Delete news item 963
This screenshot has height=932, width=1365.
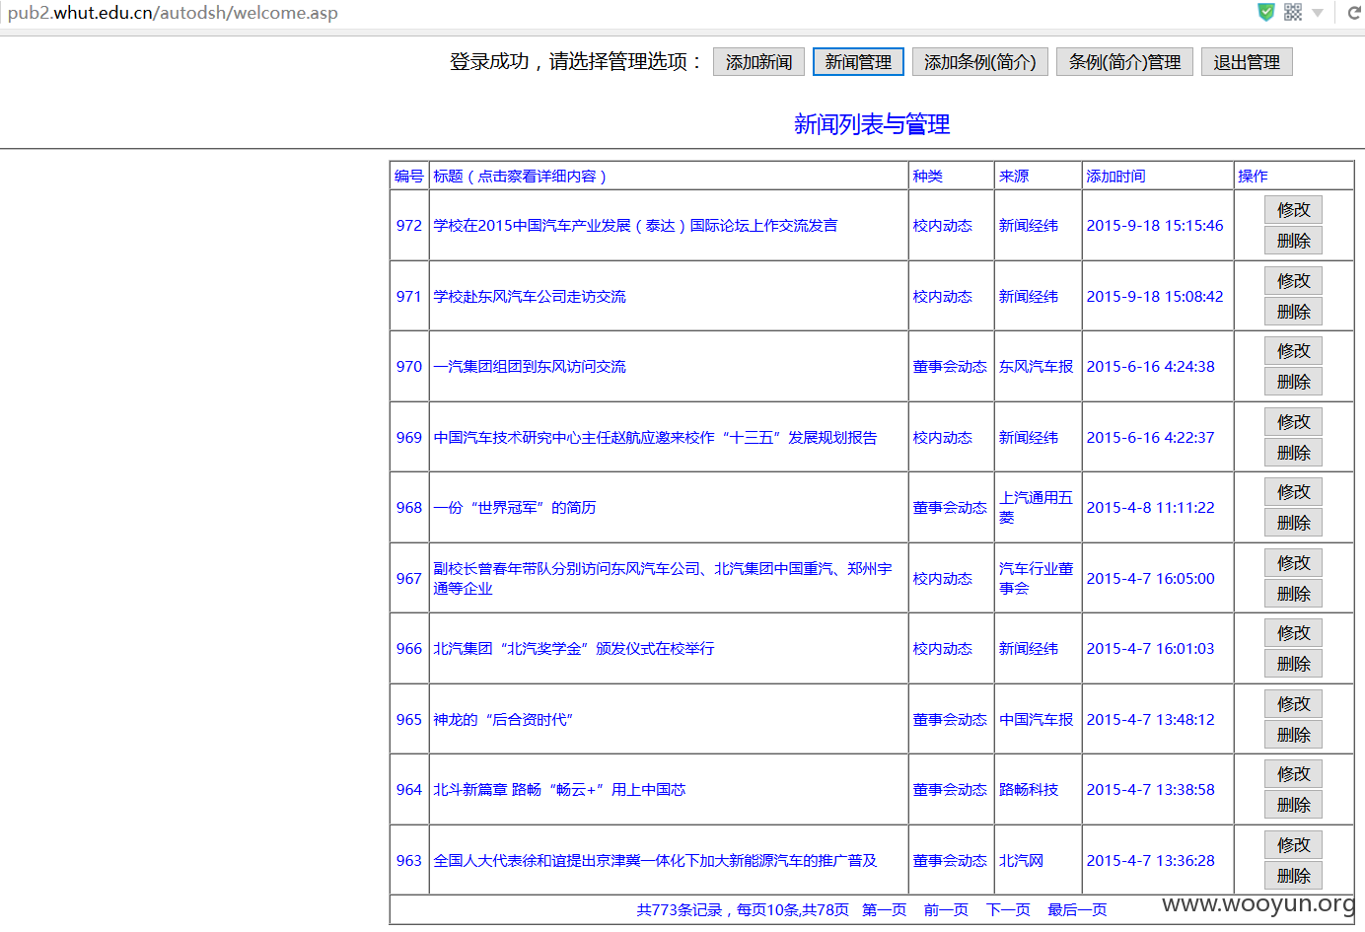pos(1293,876)
